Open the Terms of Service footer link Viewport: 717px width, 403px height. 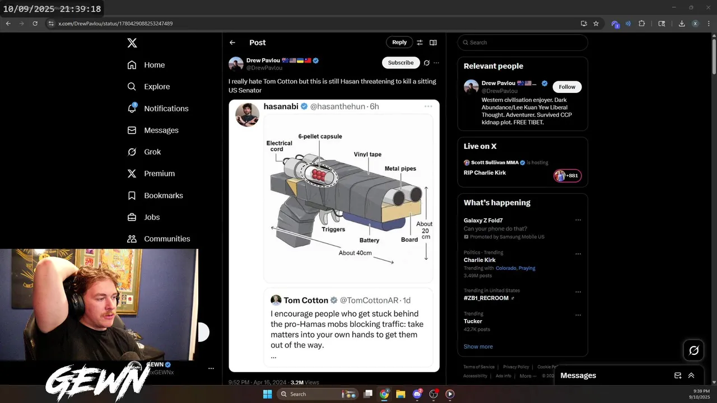pos(479,367)
